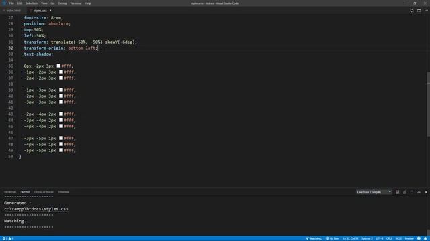The height and width of the screenshot is (241, 430).
Task: Open the Selection menu
Action: point(32,3)
